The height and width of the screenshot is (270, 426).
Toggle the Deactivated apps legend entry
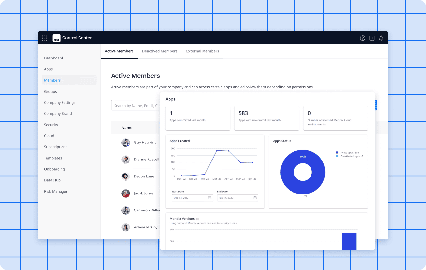[x=349, y=156]
